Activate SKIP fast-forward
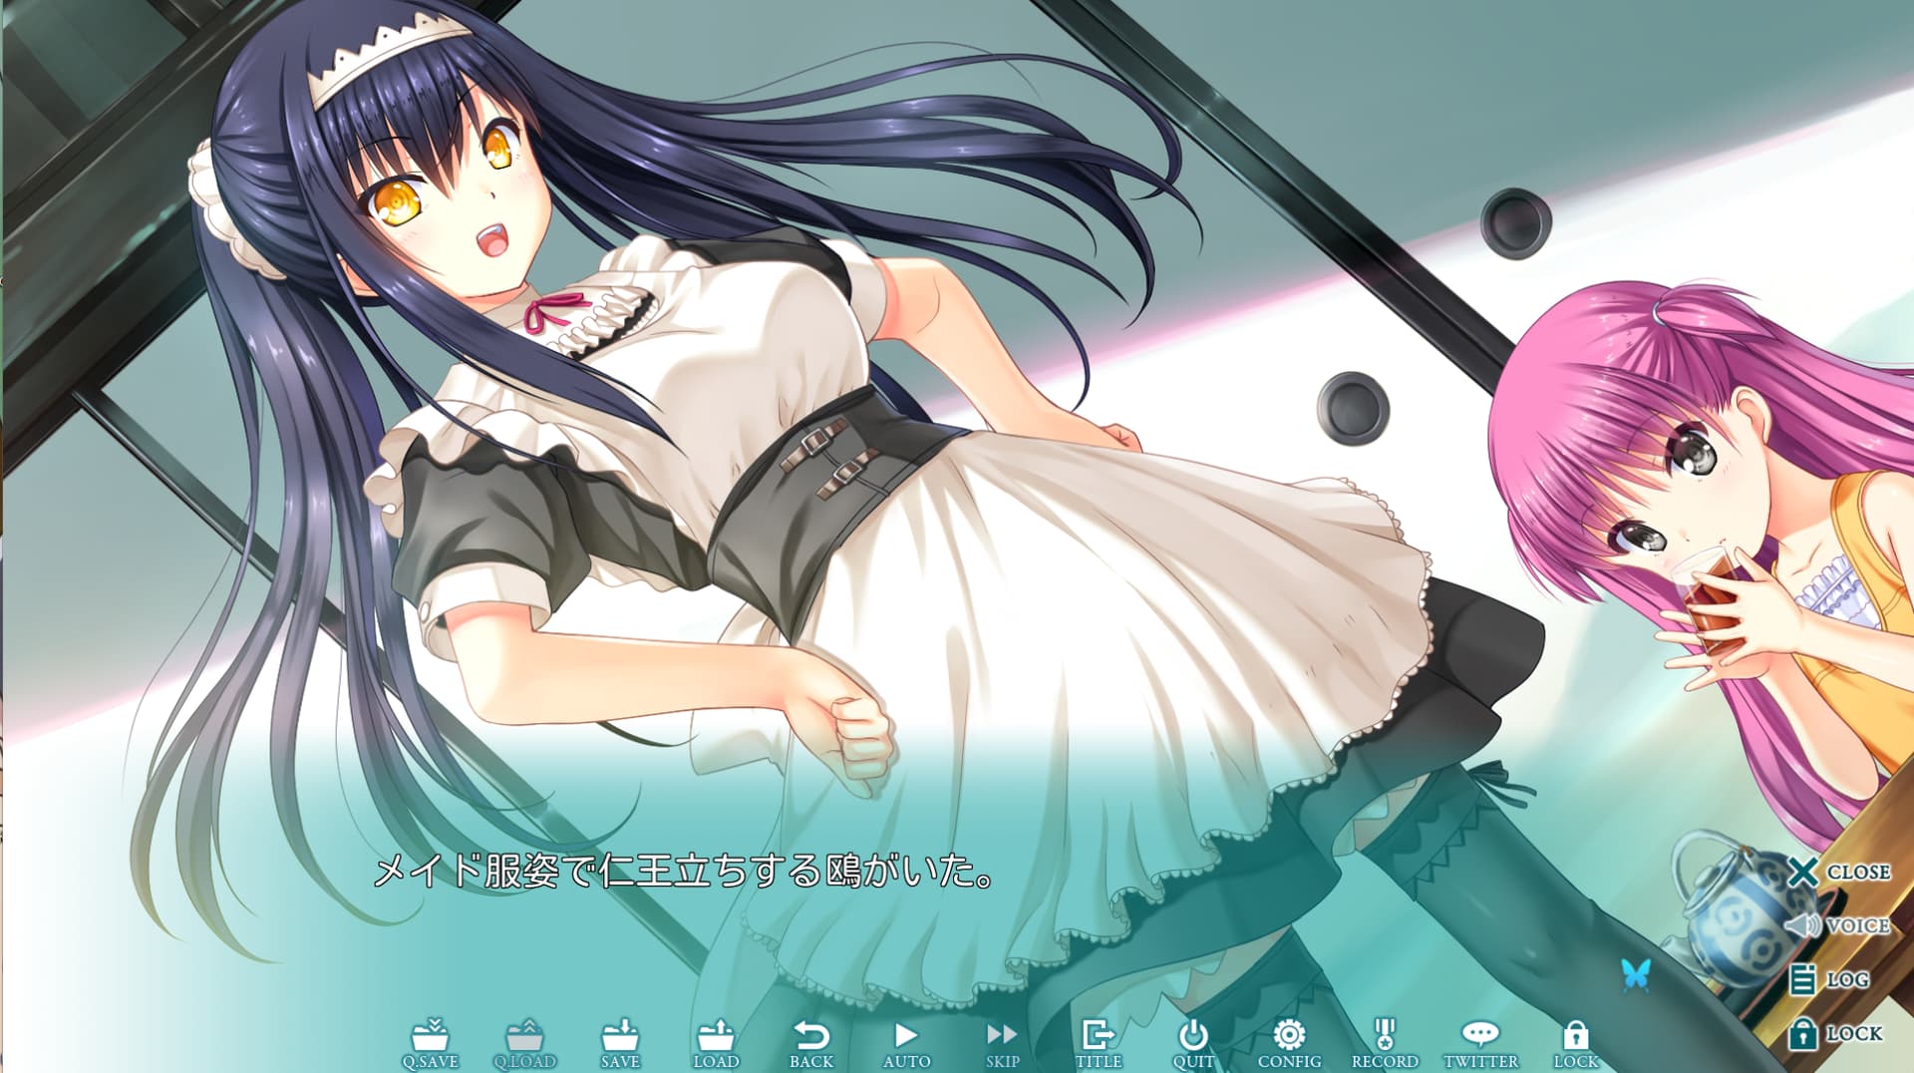Screen dimensions: 1914x1073 click(1002, 1045)
